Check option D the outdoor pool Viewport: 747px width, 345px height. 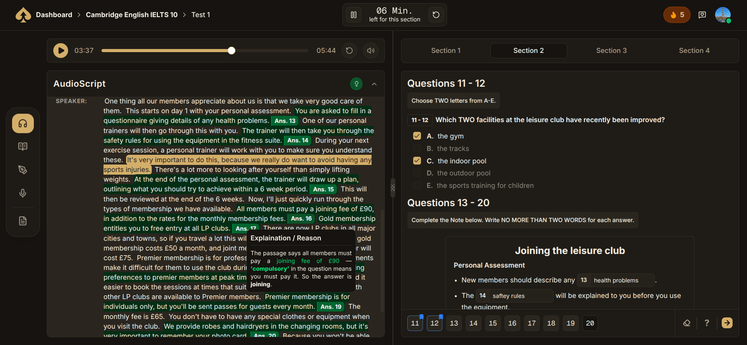pyautogui.click(x=417, y=173)
